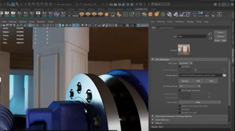235x131 pixels.
Task: Open the Renderer viewport menu
Action: 41,22
